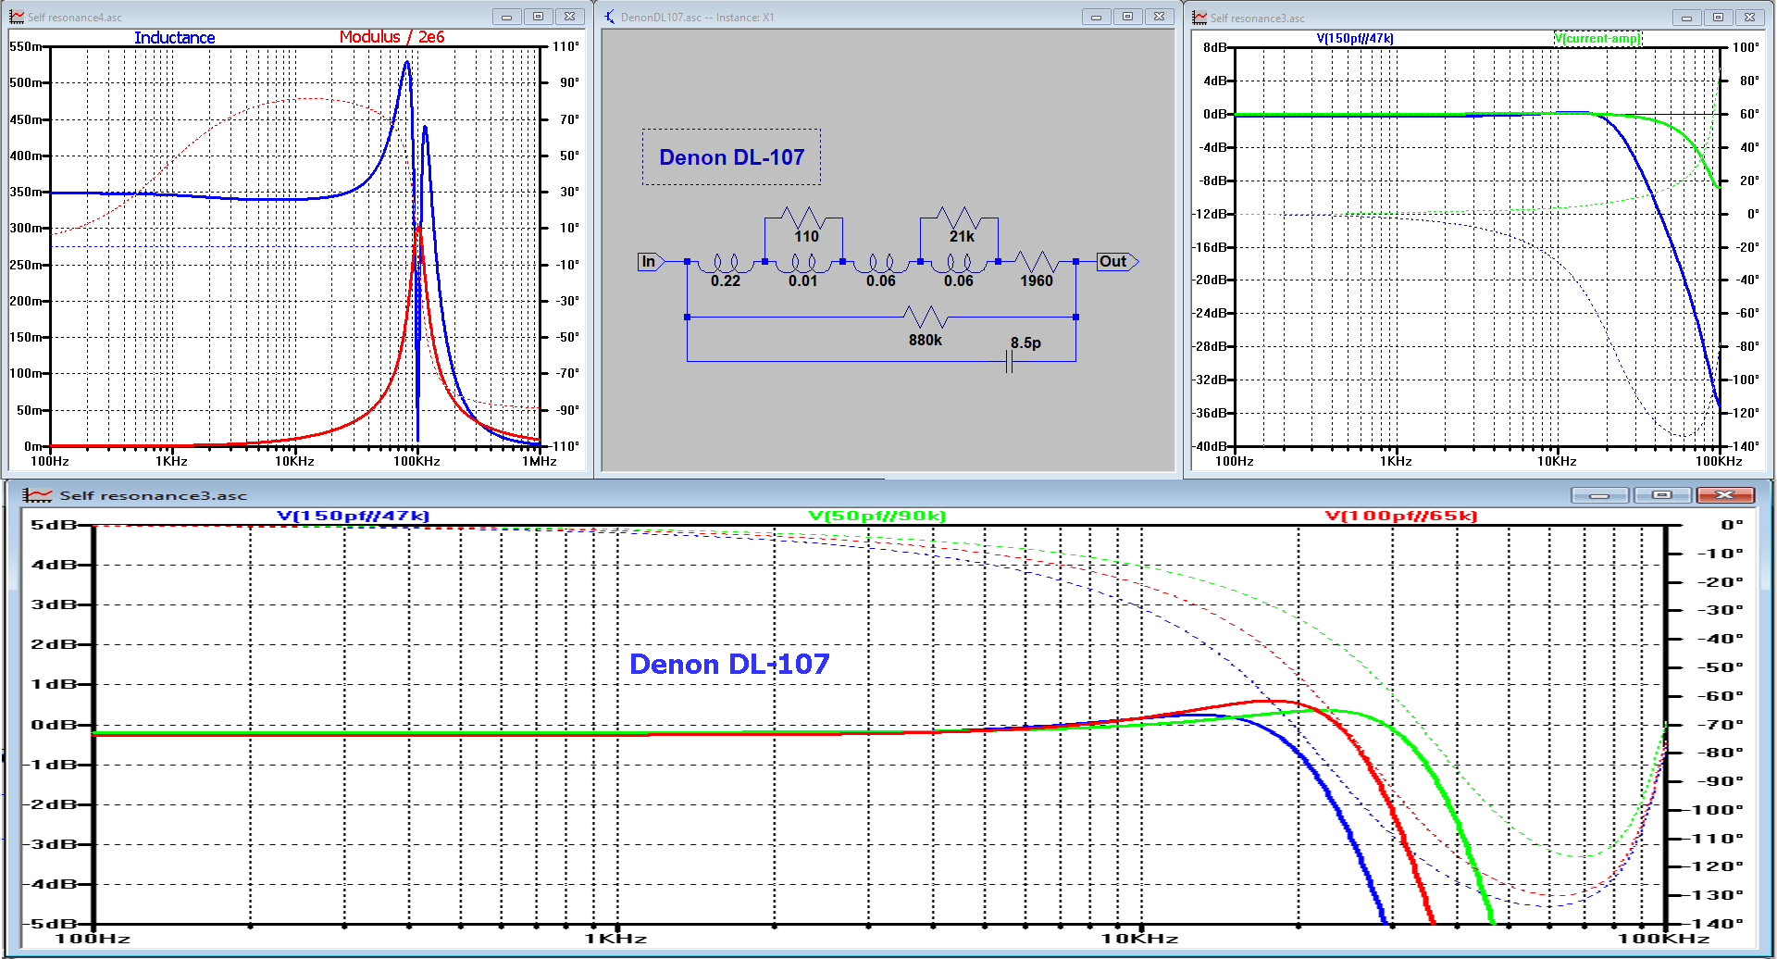The image size is (1777, 959).
Task: Select the 8.5p capacitor symbol
Action: click(1010, 362)
